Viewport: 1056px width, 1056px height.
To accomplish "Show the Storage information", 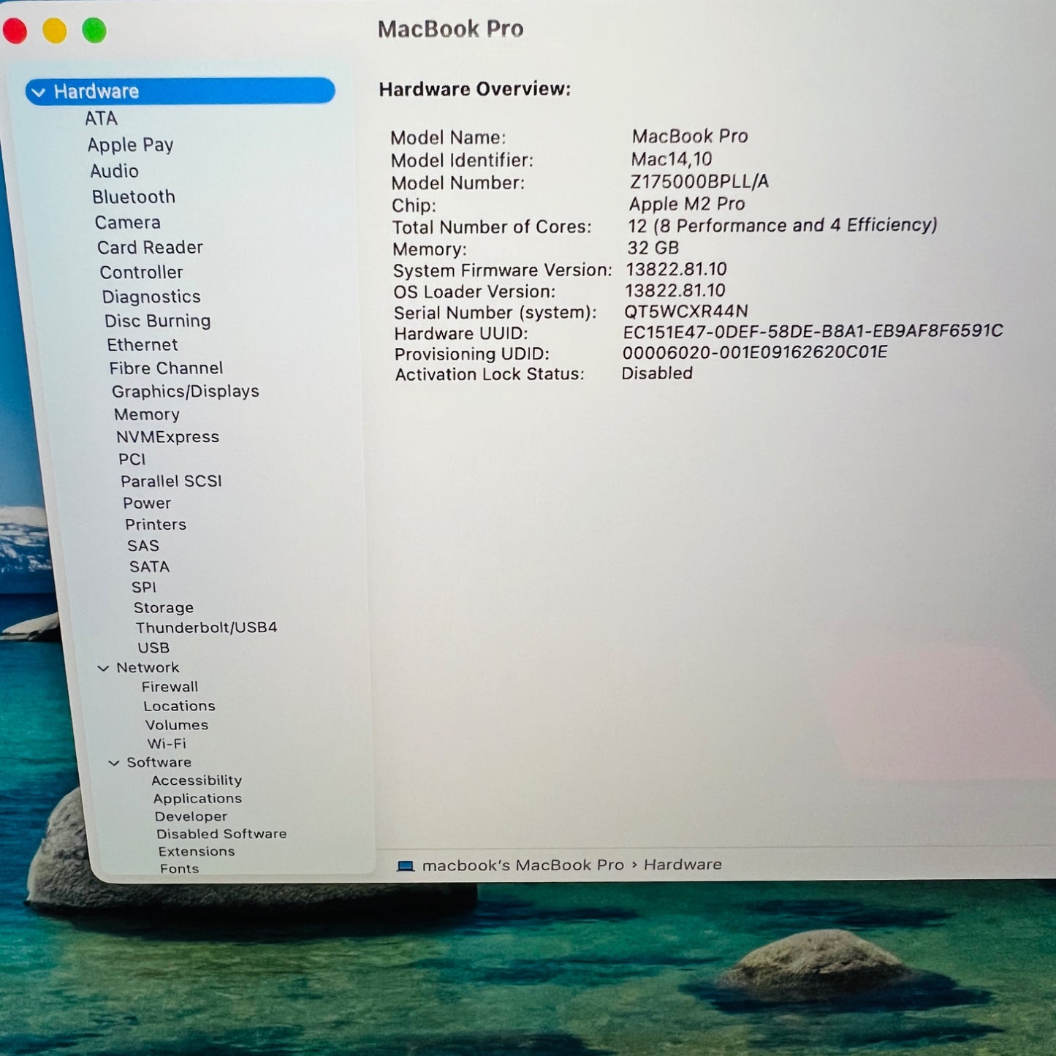I will pos(164,608).
